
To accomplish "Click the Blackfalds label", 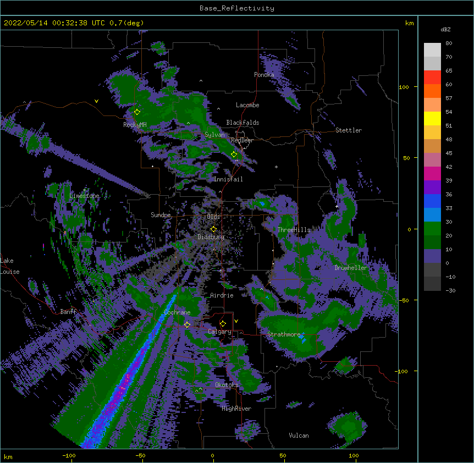I will 242,123.
